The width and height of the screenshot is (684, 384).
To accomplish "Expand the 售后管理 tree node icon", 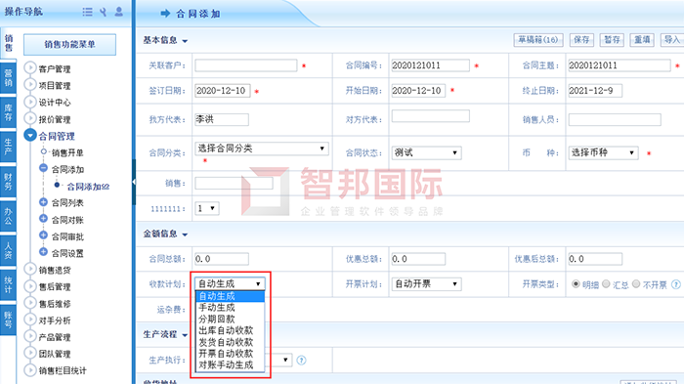I will pyautogui.click(x=30, y=286).
